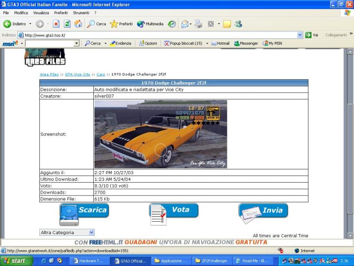Expand the MSN Cerca options arrow
Viewport: 354px width, 266px height.
click(105, 43)
